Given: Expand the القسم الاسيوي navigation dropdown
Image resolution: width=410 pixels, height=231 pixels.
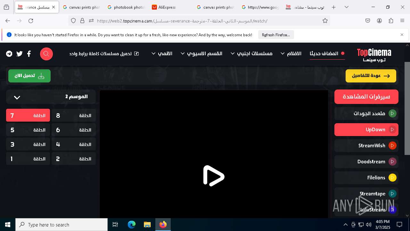Looking at the screenshot, I should [x=201, y=54].
